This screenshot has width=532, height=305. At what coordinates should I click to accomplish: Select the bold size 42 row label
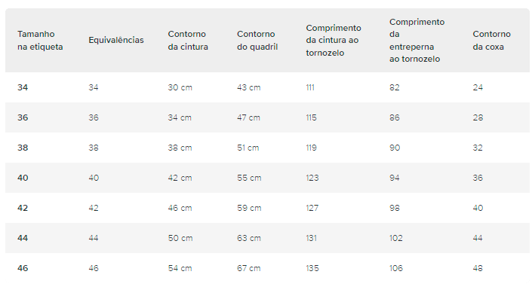click(x=23, y=208)
